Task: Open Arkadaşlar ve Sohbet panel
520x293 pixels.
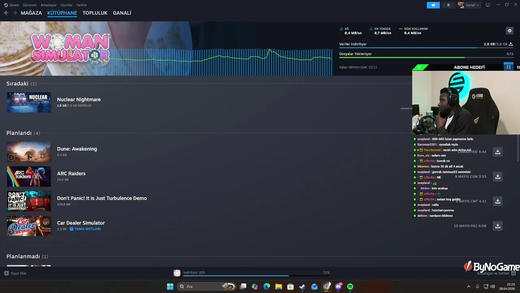Action: click(x=496, y=273)
